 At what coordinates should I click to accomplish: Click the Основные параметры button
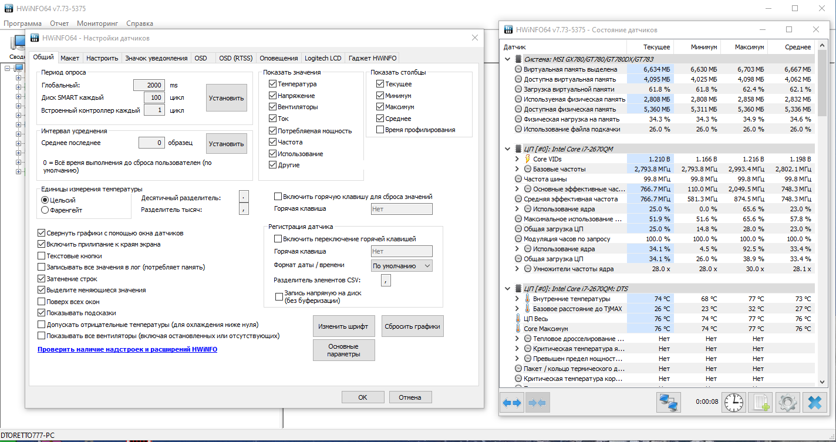point(344,350)
